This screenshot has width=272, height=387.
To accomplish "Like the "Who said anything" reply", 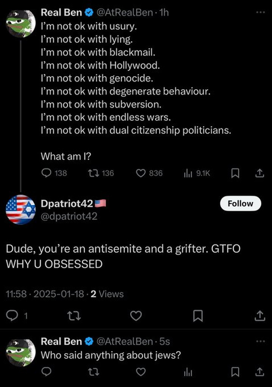I will 141,372.
